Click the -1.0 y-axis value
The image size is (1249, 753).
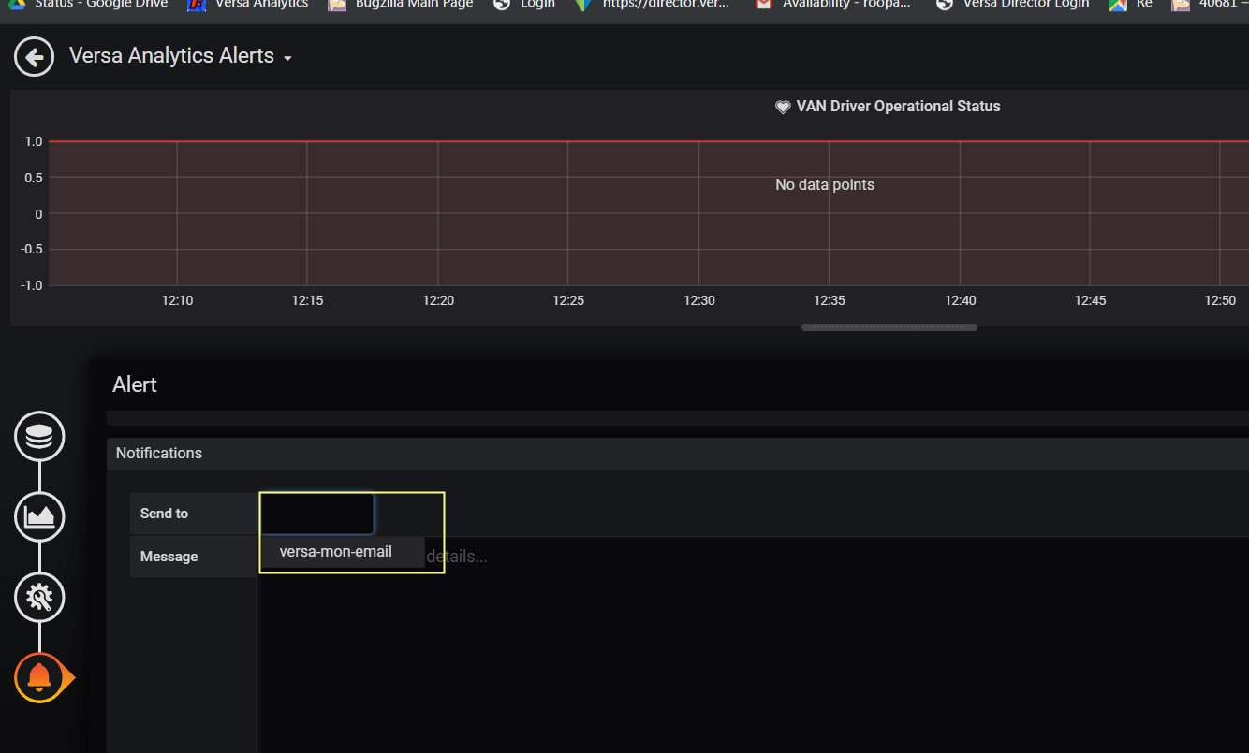(31, 285)
